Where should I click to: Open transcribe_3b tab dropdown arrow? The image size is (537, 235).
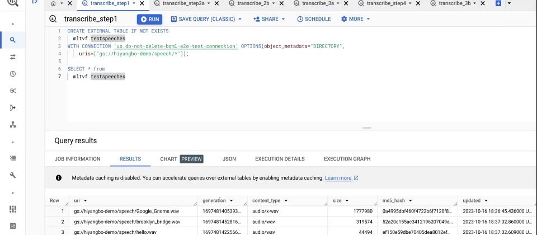tap(475, 3)
